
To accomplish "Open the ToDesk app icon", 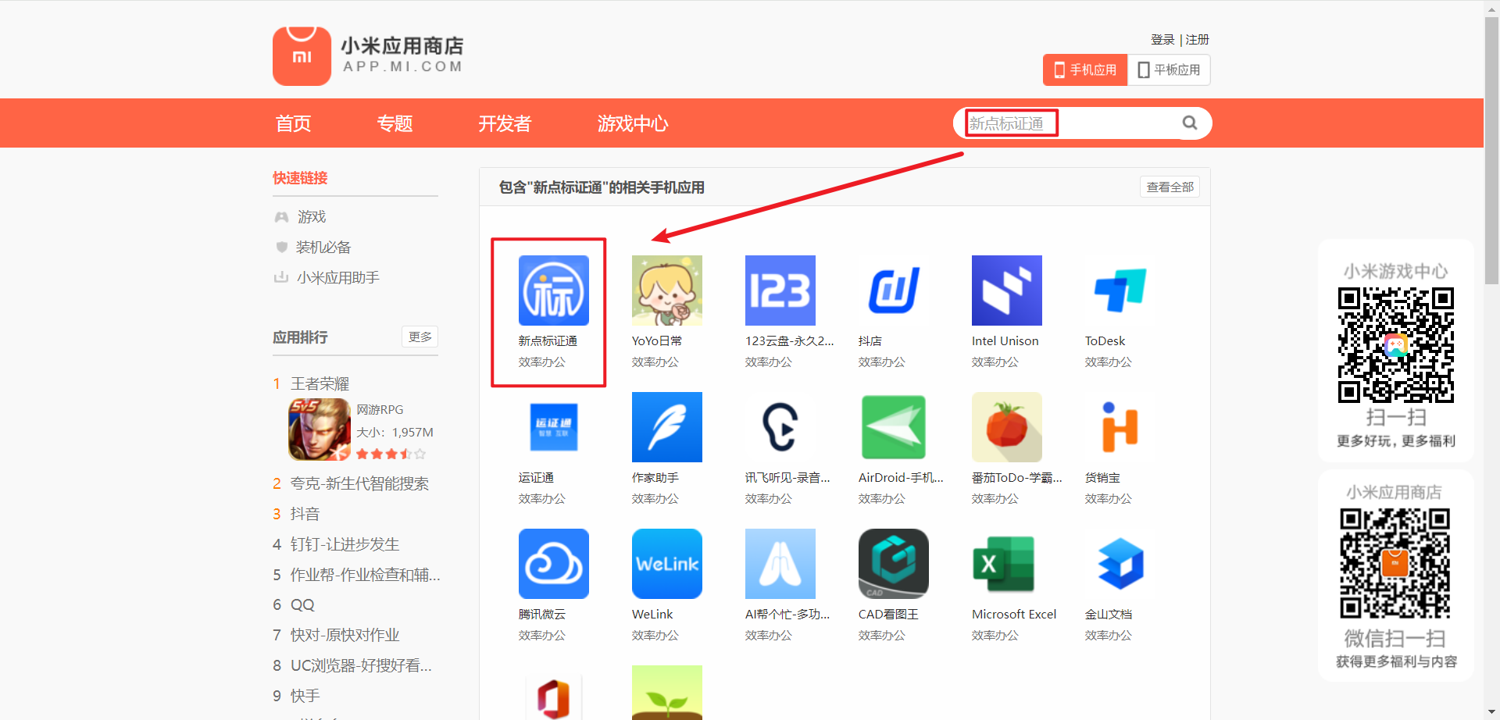I will coord(1120,290).
